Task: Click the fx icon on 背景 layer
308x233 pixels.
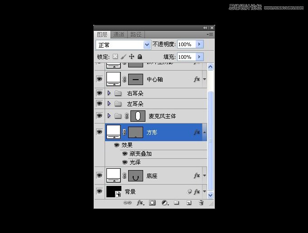Action: pyautogui.click(x=197, y=191)
